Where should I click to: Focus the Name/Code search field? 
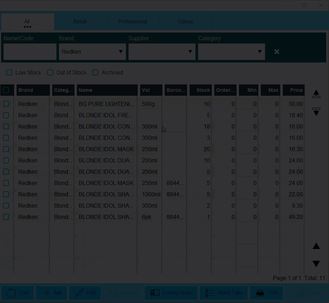pyautogui.click(x=30, y=52)
